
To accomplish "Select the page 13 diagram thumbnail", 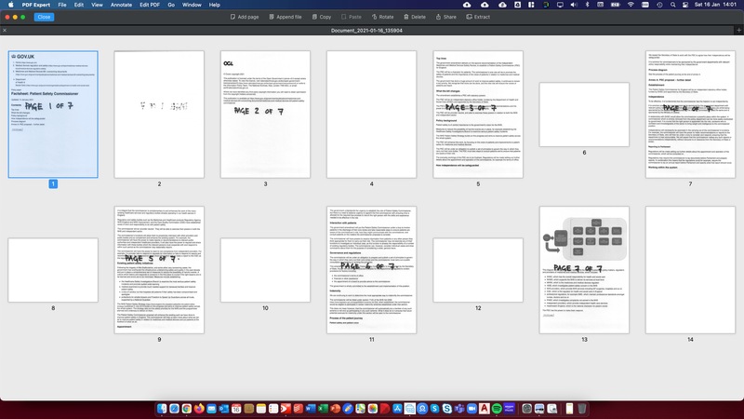I will (x=584, y=269).
